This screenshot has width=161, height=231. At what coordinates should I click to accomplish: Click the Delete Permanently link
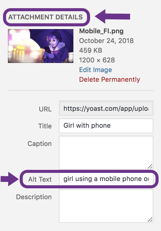pos(109,80)
